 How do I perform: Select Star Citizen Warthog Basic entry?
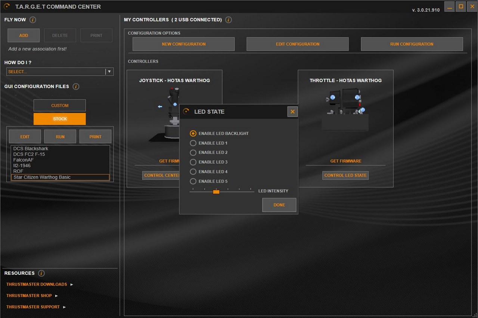coord(60,177)
